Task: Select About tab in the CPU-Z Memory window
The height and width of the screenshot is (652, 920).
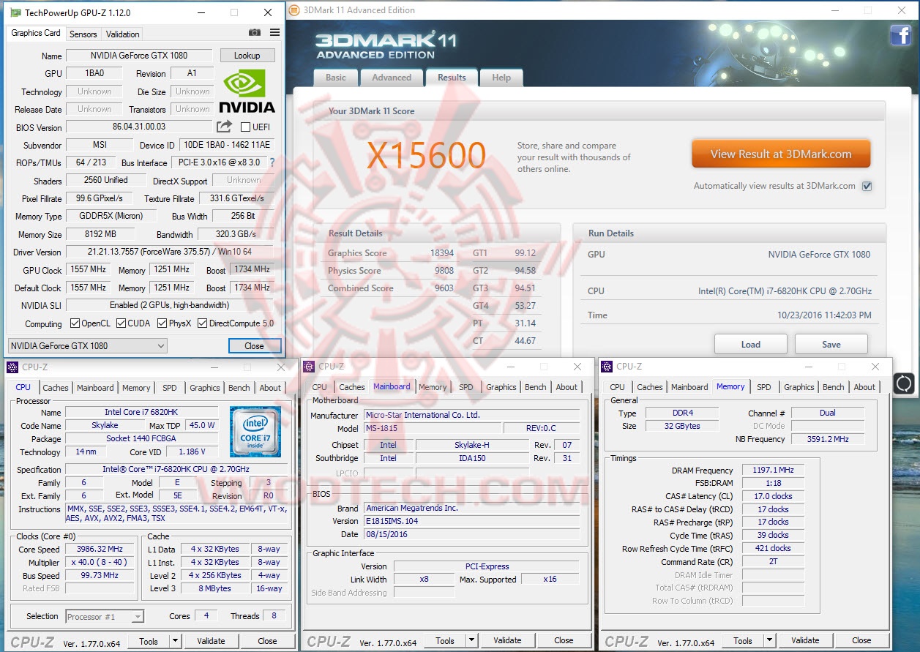Action: pos(864,387)
